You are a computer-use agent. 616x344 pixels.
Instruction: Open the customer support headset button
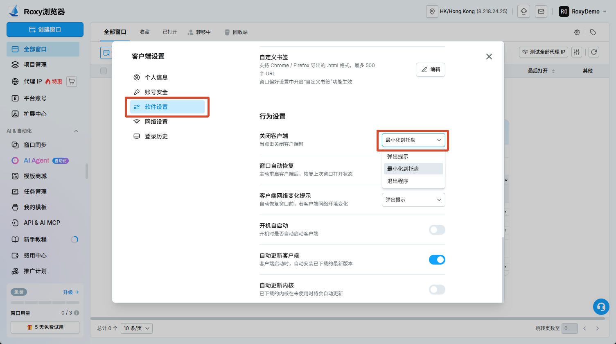pos(601,307)
